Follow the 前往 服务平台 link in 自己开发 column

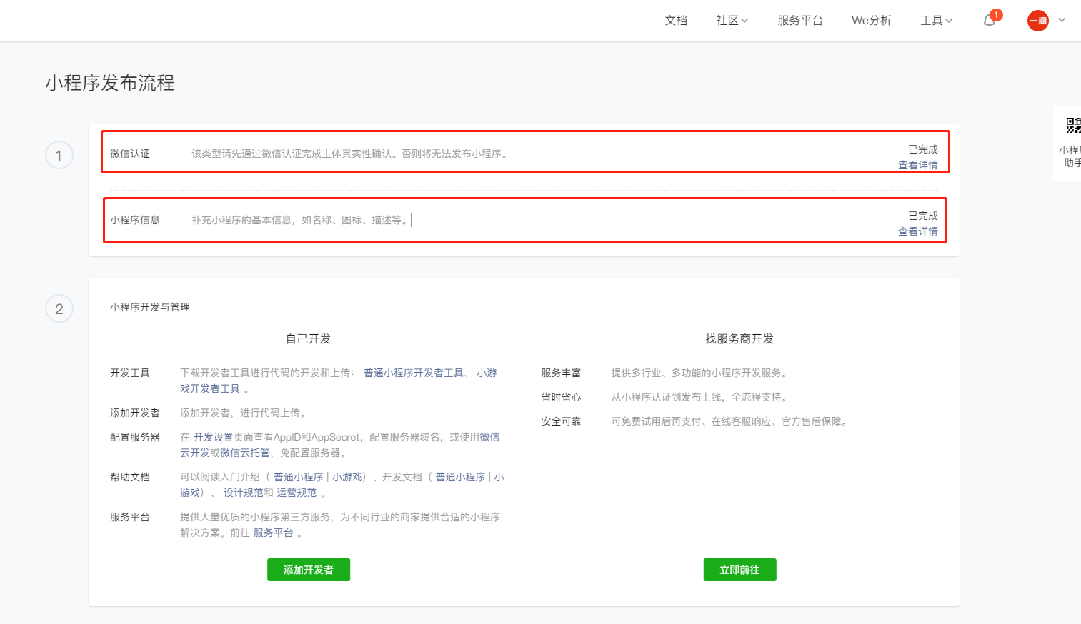[274, 533]
